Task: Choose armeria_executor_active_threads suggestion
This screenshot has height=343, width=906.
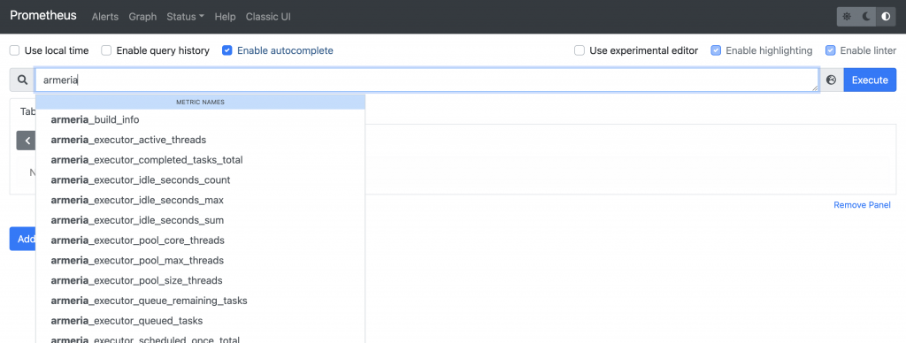Action: 200,140
